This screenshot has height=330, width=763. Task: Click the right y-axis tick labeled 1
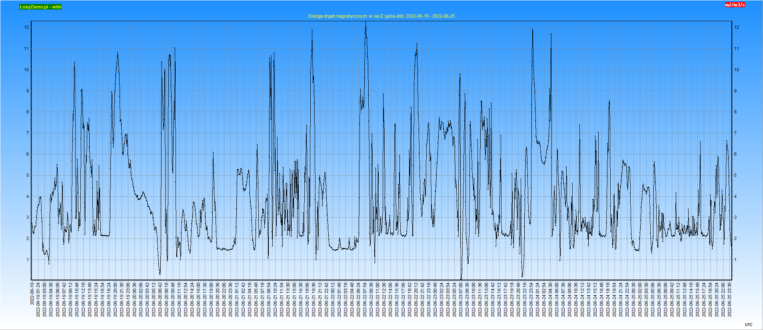pyautogui.click(x=735, y=260)
